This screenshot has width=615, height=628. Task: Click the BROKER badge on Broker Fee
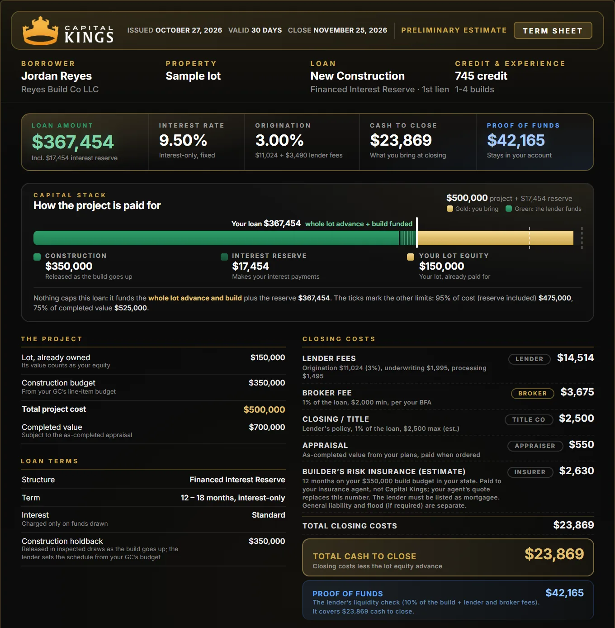point(533,393)
